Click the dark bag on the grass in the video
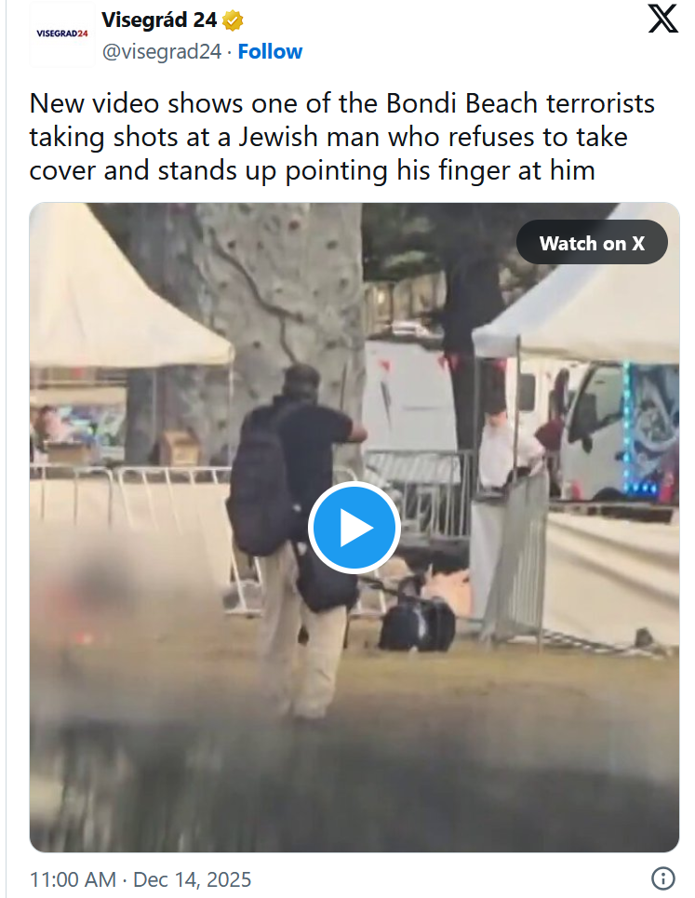 [418, 623]
